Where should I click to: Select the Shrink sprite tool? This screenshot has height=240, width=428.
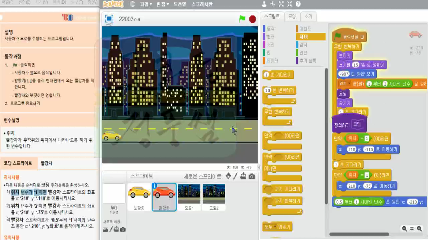(x=289, y=4)
